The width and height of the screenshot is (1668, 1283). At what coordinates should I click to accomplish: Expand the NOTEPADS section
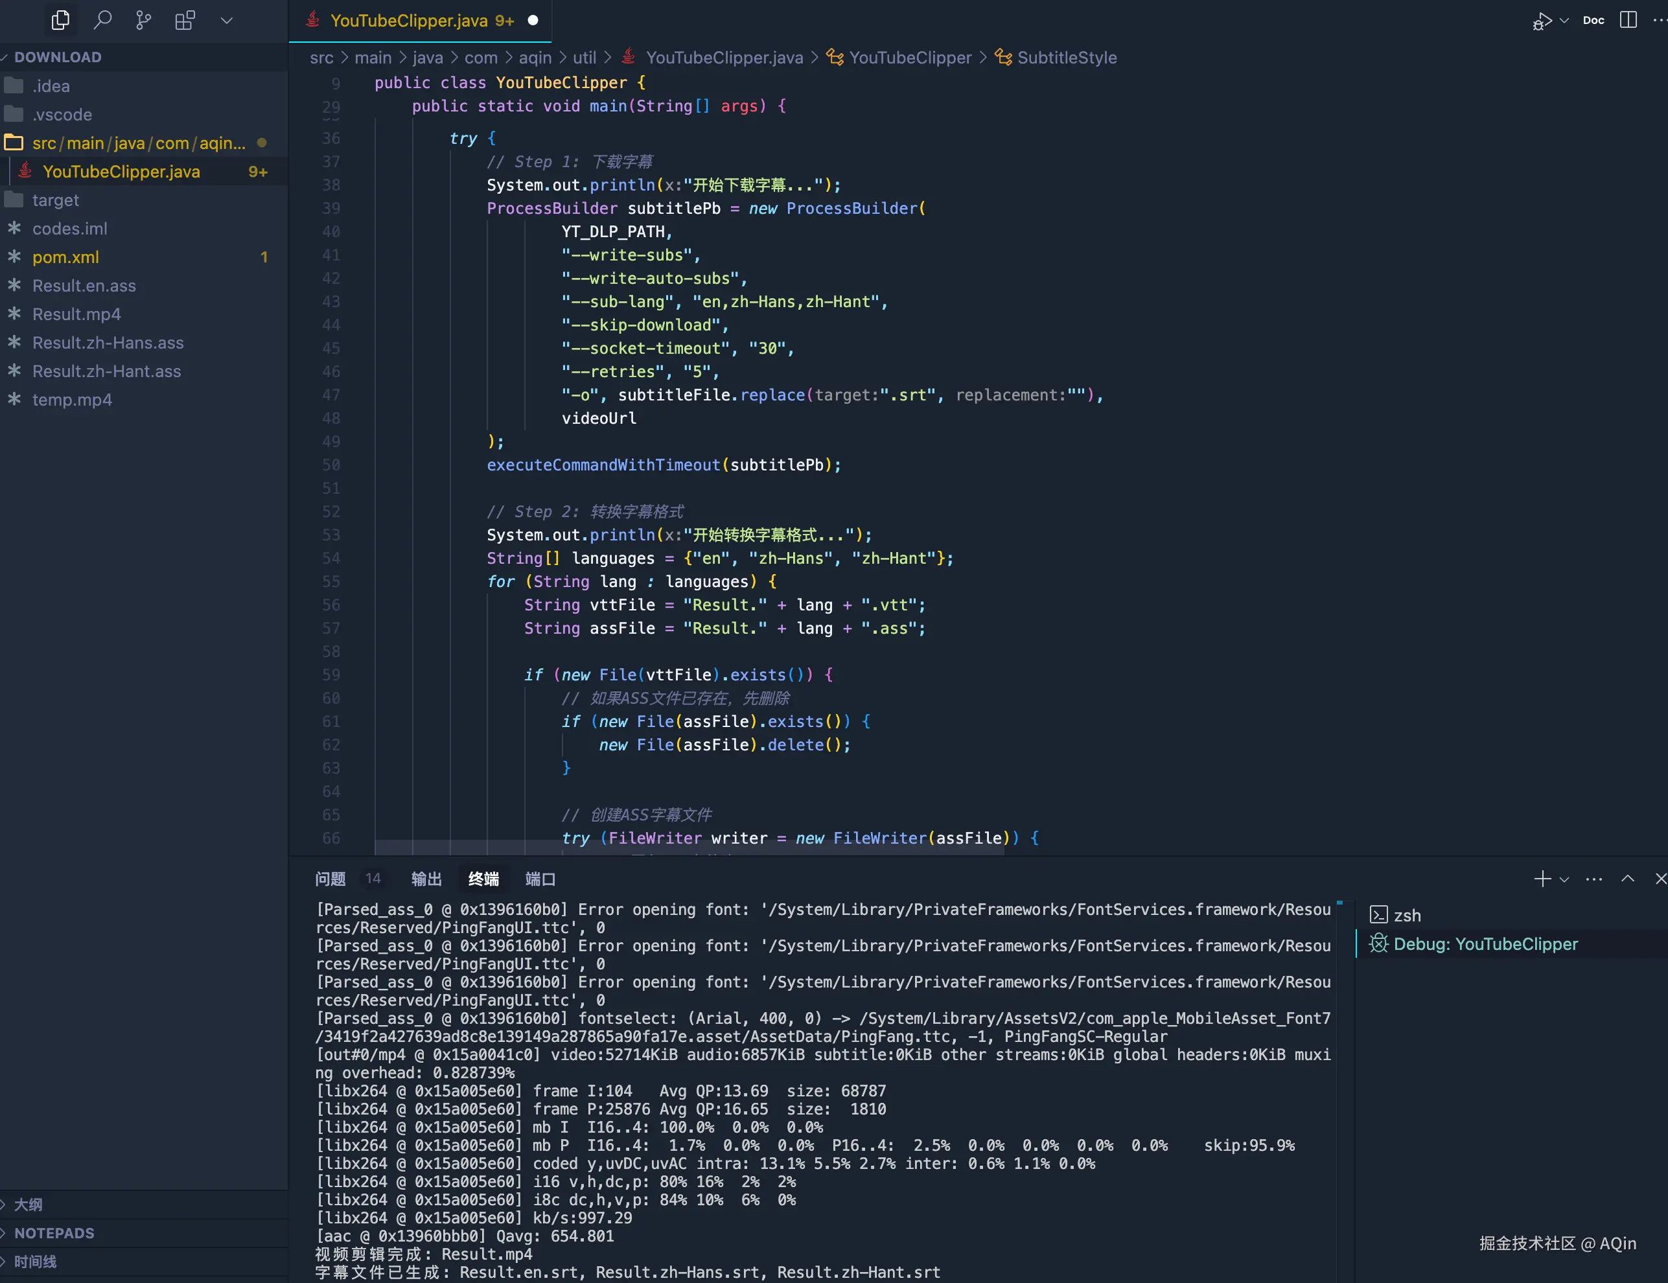[53, 1233]
